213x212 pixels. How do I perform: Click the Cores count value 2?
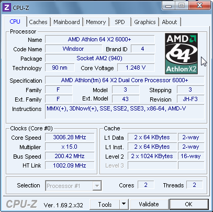146,185
